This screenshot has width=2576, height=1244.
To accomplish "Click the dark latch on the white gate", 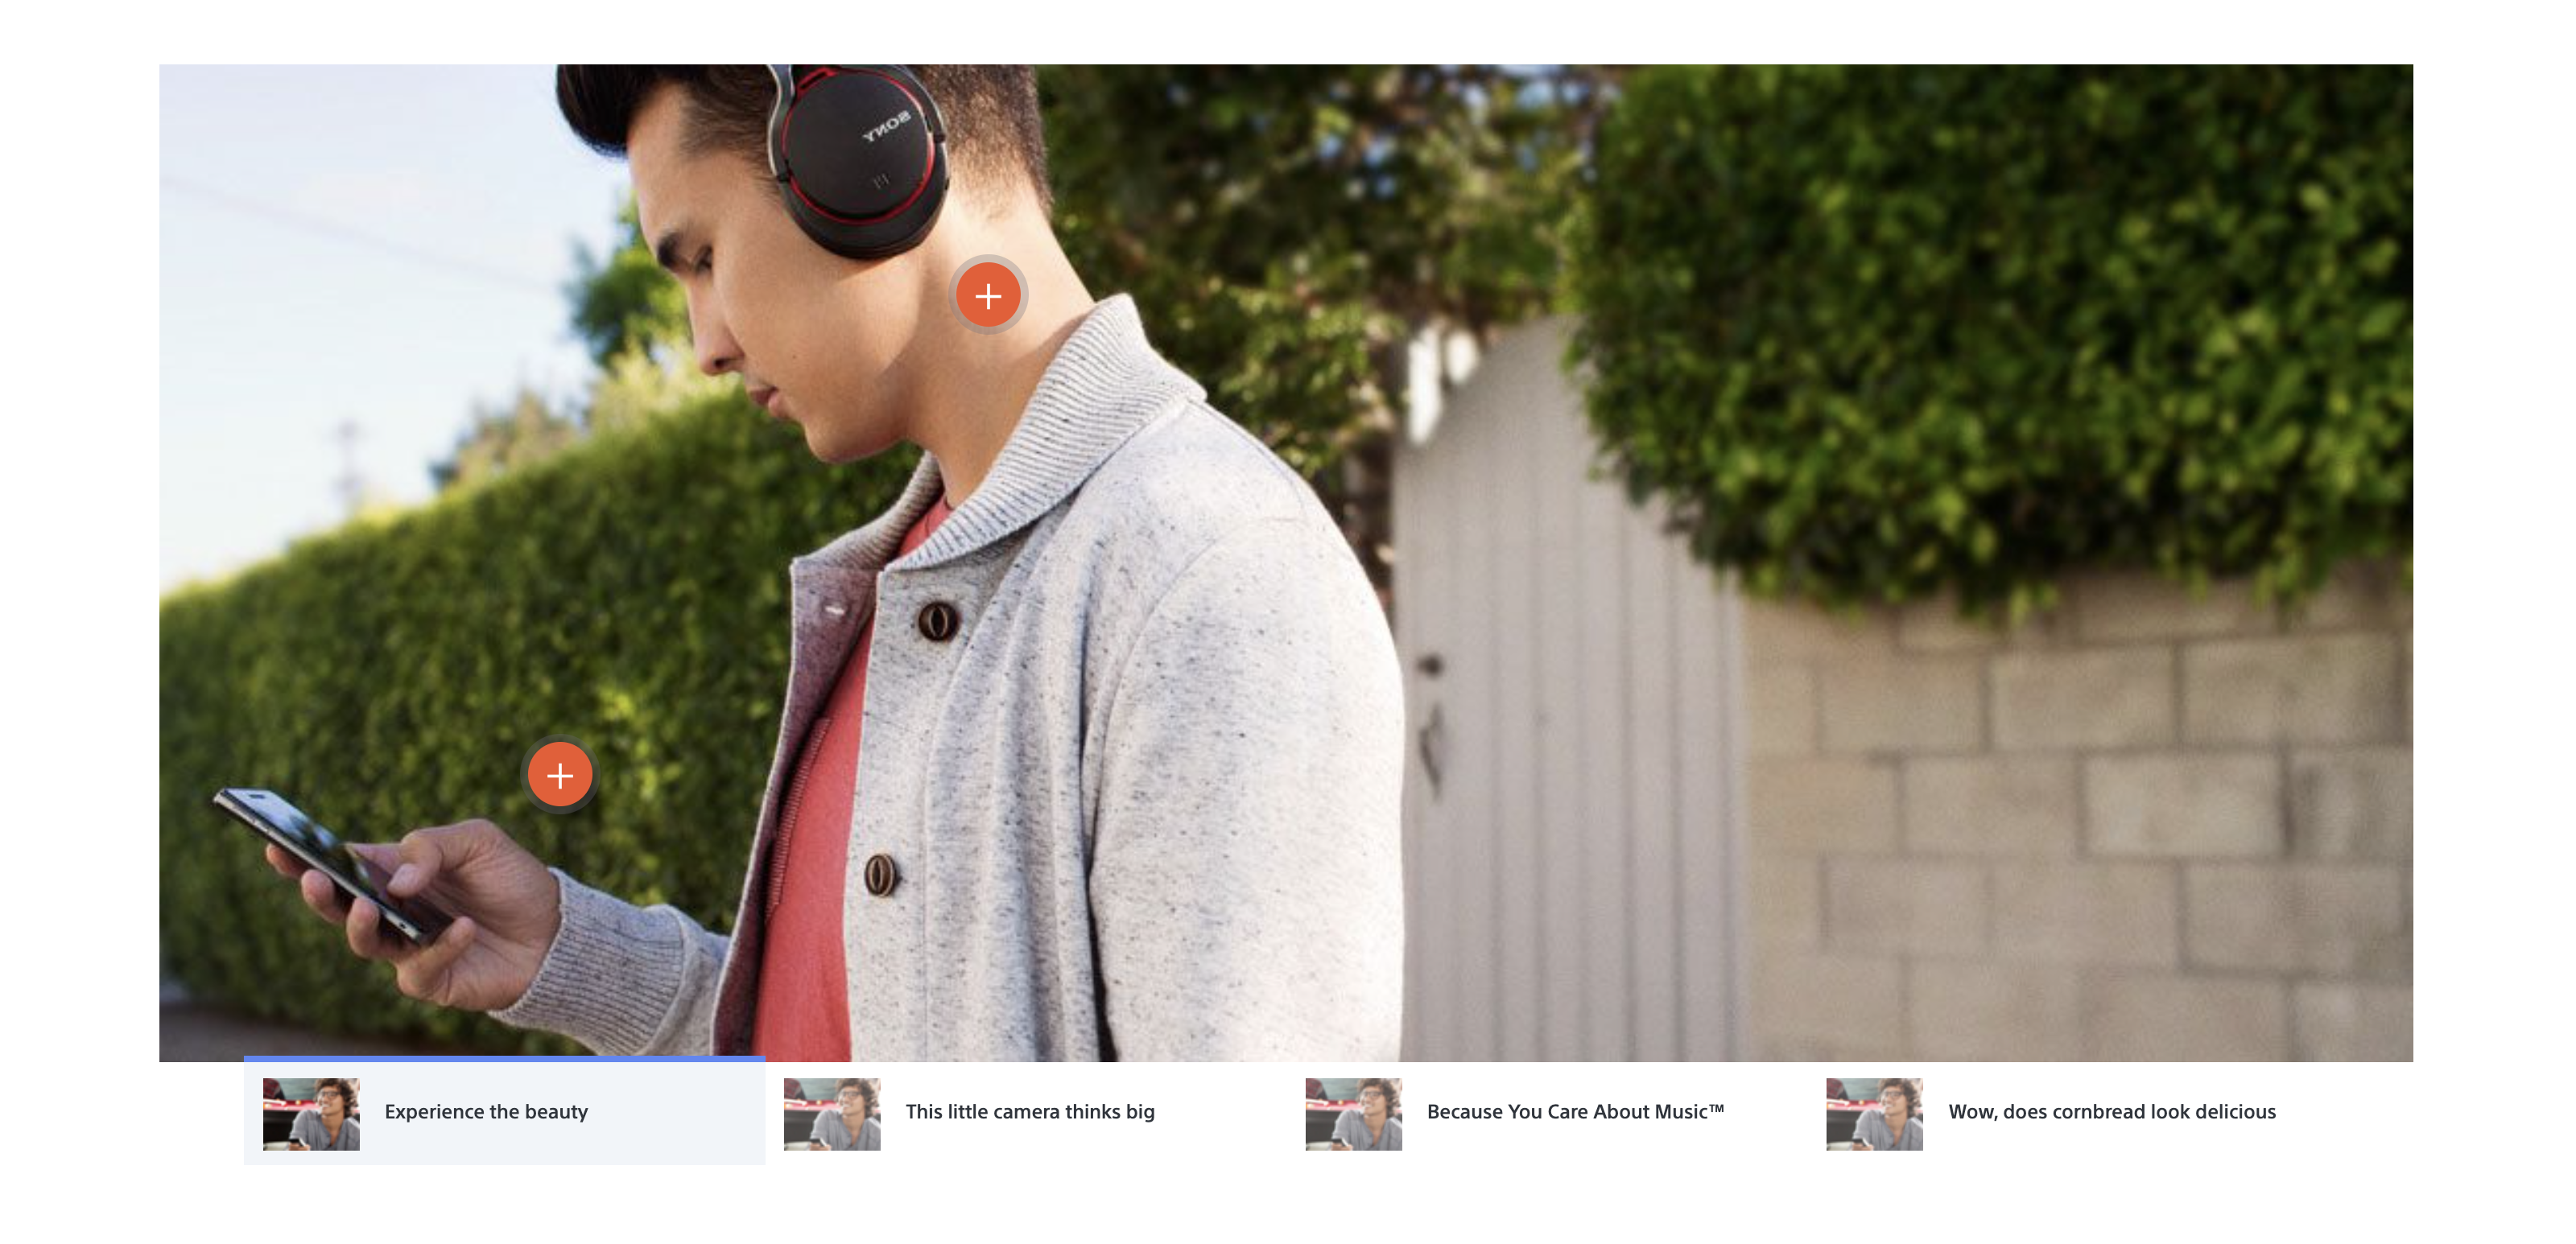I will 1431,665.
